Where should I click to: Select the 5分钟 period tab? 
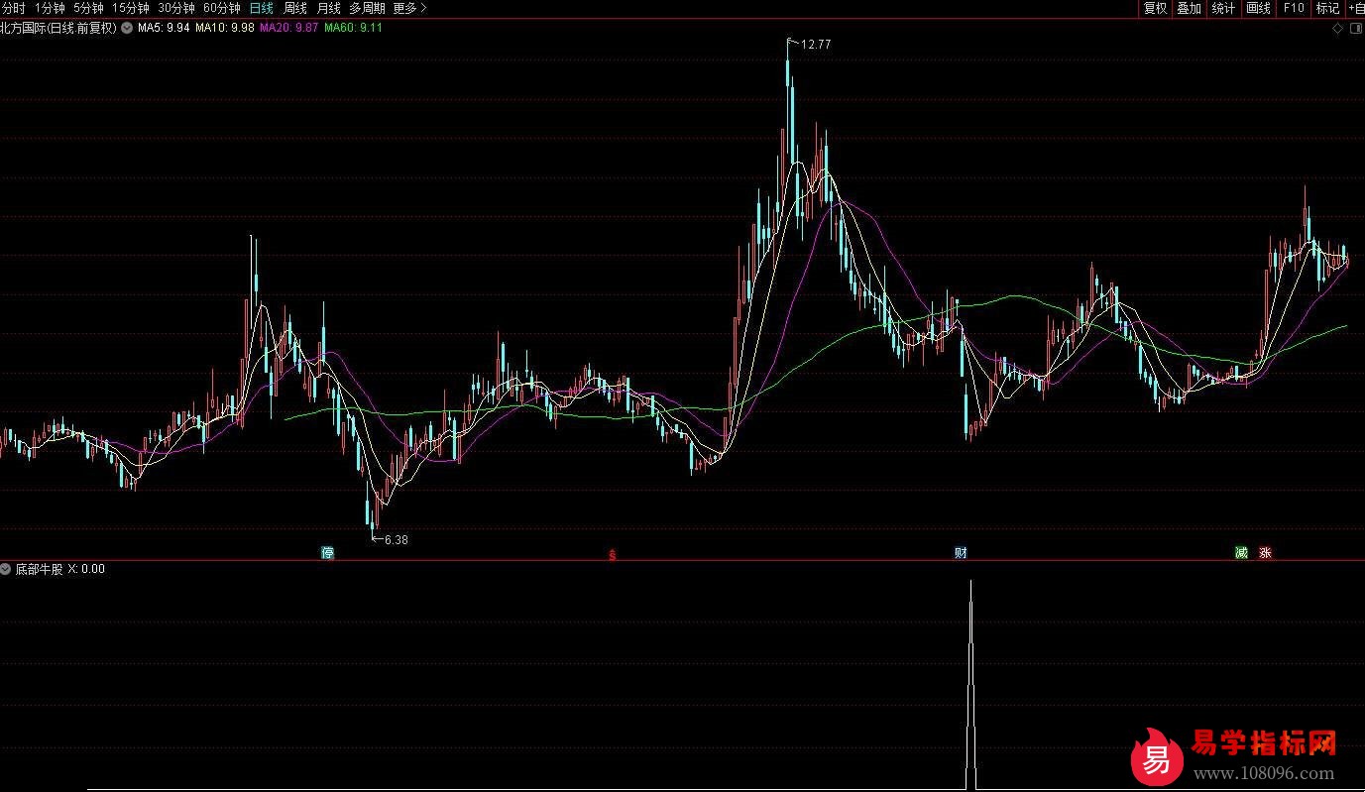pyautogui.click(x=87, y=8)
